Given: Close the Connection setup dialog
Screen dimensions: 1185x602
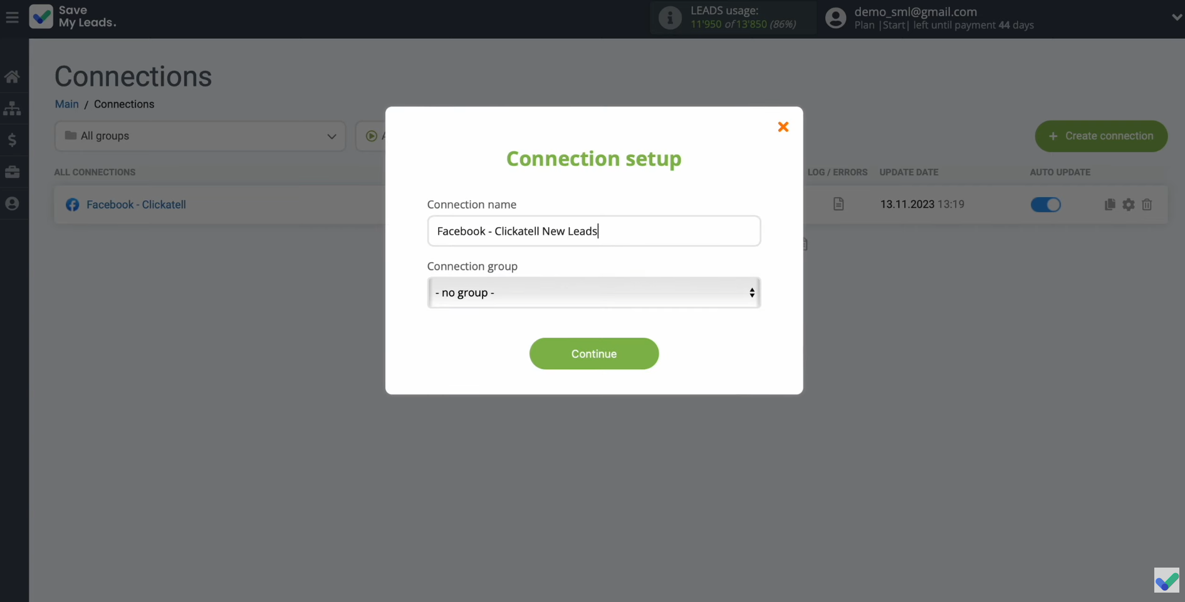Looking at the screenshot, I should point(783,127).
